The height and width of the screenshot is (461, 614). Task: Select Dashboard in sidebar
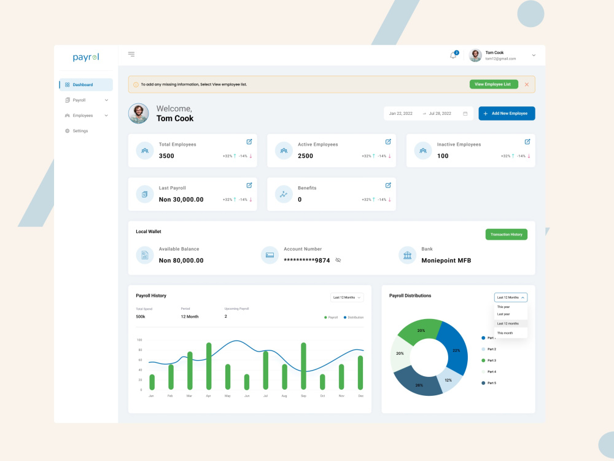[x=86, y=85]
